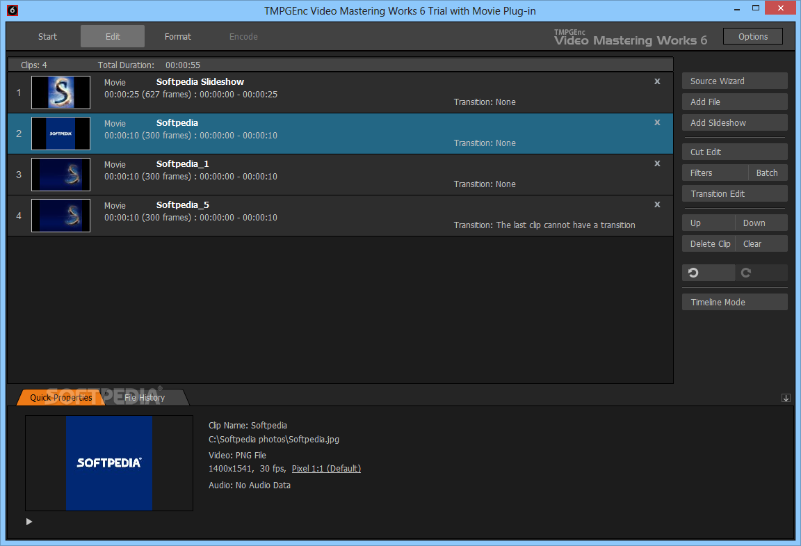Launch the Source Wizard
This screenshot has width=801, height=546.
point(734,81)
